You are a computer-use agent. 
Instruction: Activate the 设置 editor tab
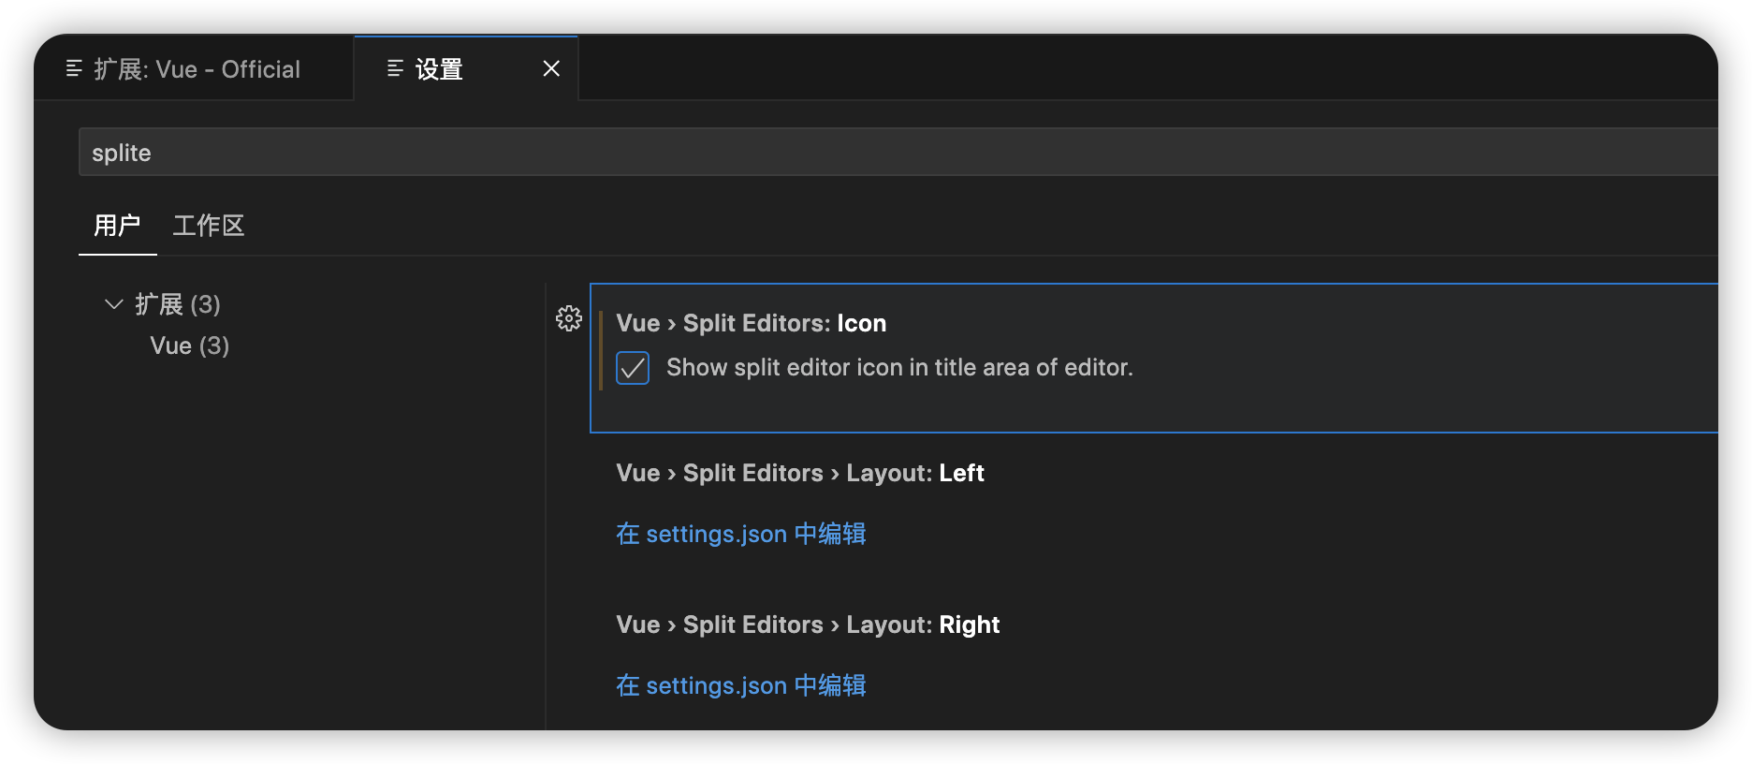466,68
